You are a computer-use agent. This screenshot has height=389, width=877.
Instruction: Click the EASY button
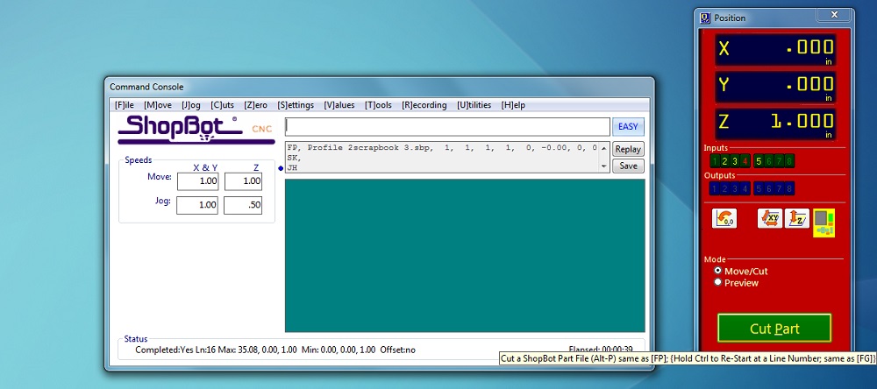(628, 127)
